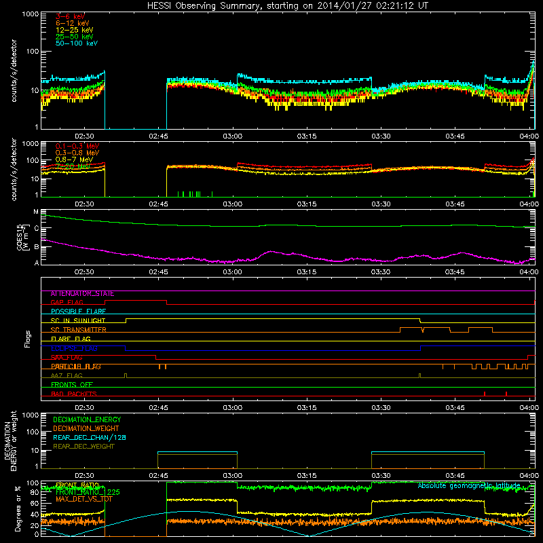
Task: Click the 03:30 tick under the GOES panel
Action: pos(381,272)
